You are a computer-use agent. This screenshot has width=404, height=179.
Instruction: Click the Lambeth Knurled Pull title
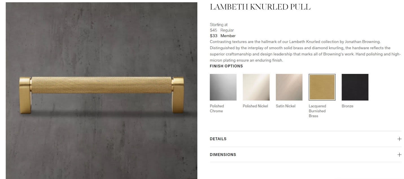click(x=260, y=7)
